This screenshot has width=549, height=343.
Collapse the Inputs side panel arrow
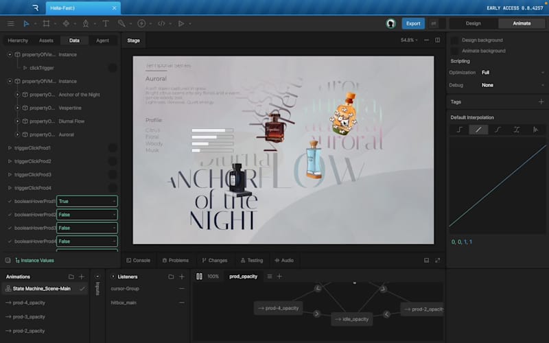click(x=97, y=276)
